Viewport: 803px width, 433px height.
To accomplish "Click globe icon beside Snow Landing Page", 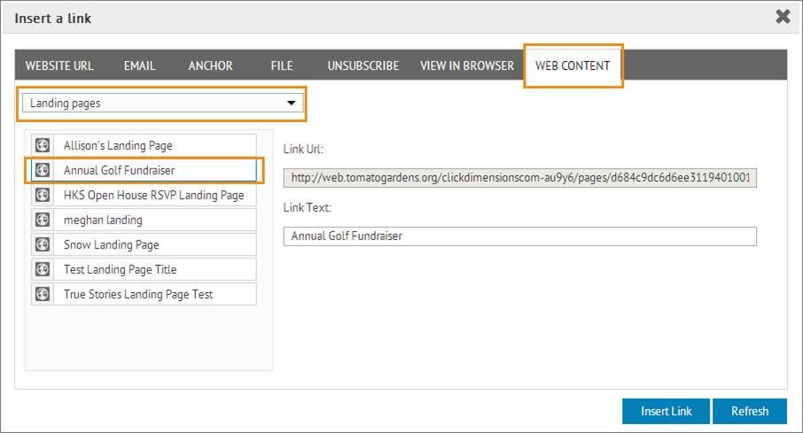I will click(x=42, y=244).
